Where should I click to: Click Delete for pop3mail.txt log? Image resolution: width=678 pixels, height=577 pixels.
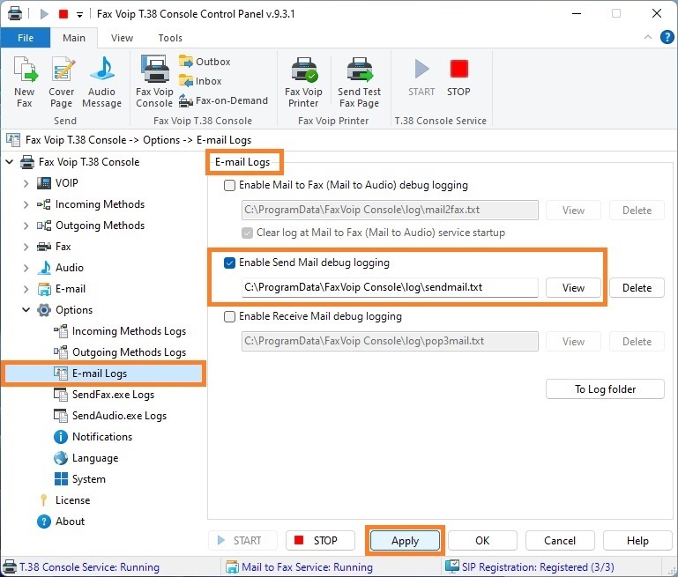pos(637,342)
